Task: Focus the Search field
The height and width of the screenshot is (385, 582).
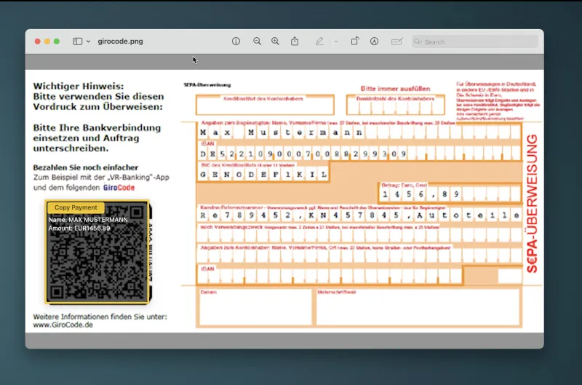Action: point(475,41)
